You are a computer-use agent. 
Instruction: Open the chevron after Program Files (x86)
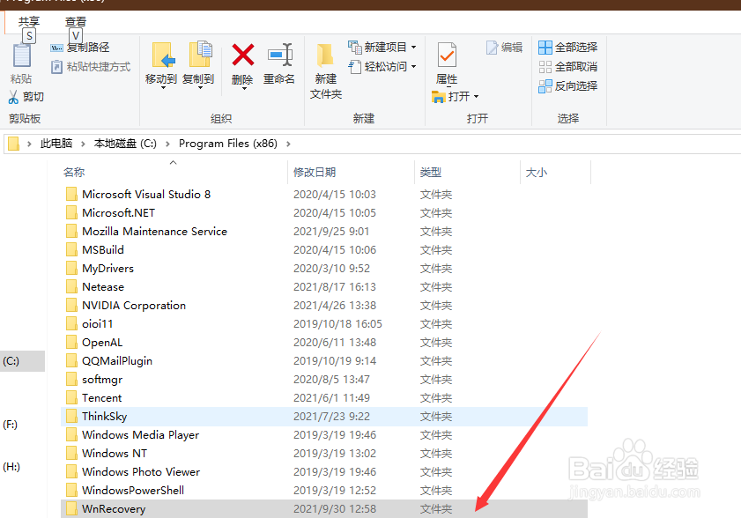[288, 143]
